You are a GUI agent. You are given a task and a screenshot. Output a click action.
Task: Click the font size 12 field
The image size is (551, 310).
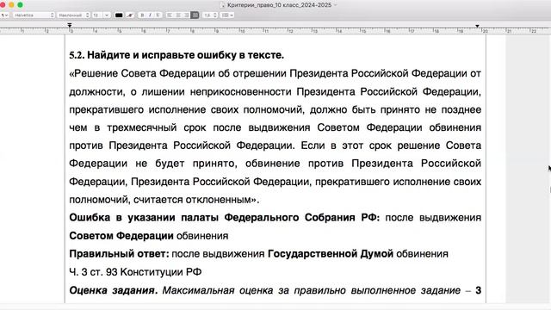(x=97, y=15)
